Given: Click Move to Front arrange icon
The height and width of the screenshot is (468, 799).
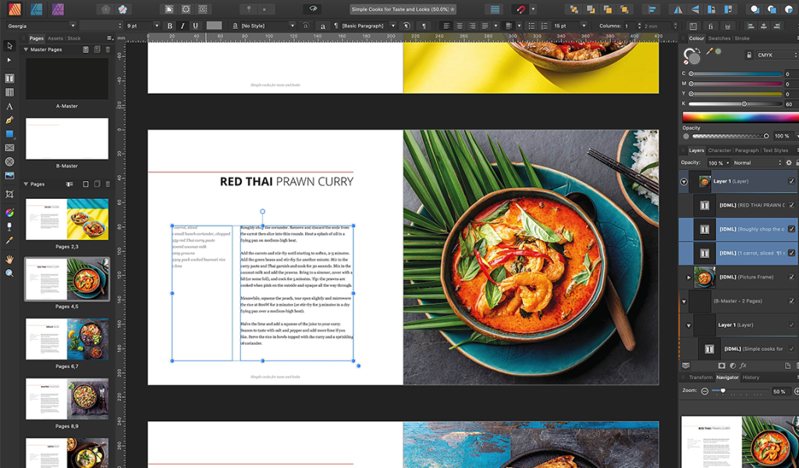Looking at the screenshot, I should 625,9.
